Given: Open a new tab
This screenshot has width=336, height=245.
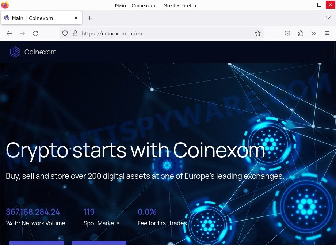Looking at the screenshot, I should [90, 18].
